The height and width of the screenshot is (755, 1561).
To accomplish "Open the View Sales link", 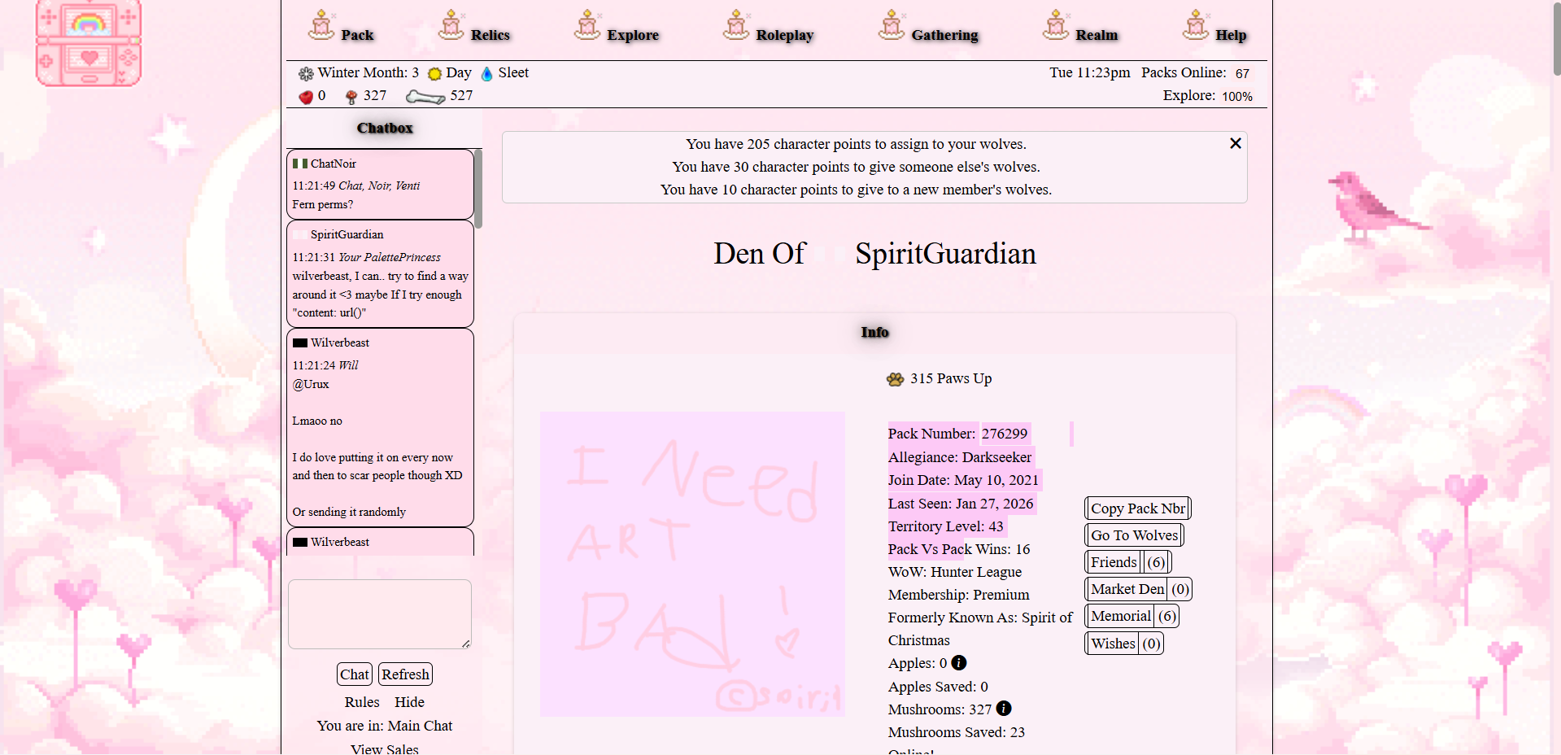I will 385,748.
